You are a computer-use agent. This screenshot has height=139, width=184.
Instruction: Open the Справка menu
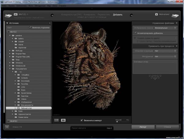pos(63,6)
